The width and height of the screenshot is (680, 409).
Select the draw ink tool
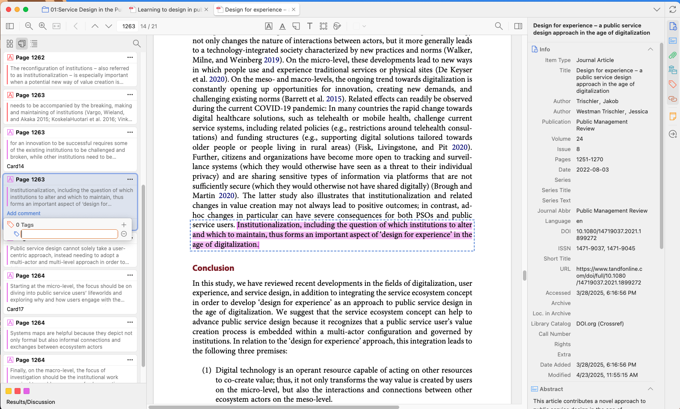click(x=337, y=26)
